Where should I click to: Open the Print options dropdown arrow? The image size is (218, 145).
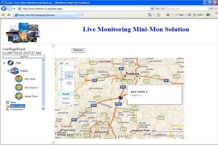pyautogui.click(x=172, y=15)
